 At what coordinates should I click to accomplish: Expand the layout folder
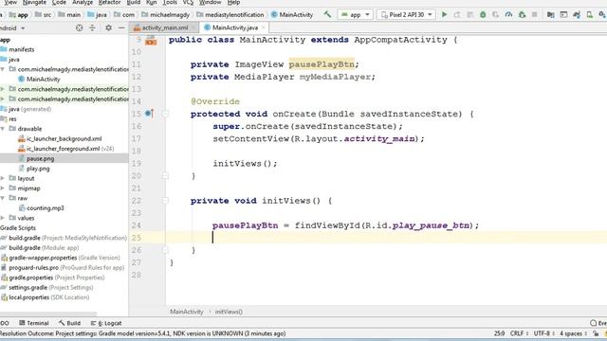[x=3, y=178]
